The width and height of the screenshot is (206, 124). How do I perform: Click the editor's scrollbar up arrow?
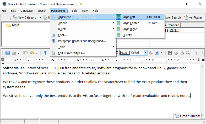(x=202, y=67)
